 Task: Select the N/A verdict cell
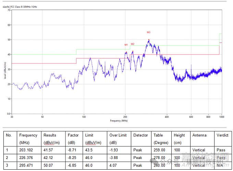tap(221, 166)
